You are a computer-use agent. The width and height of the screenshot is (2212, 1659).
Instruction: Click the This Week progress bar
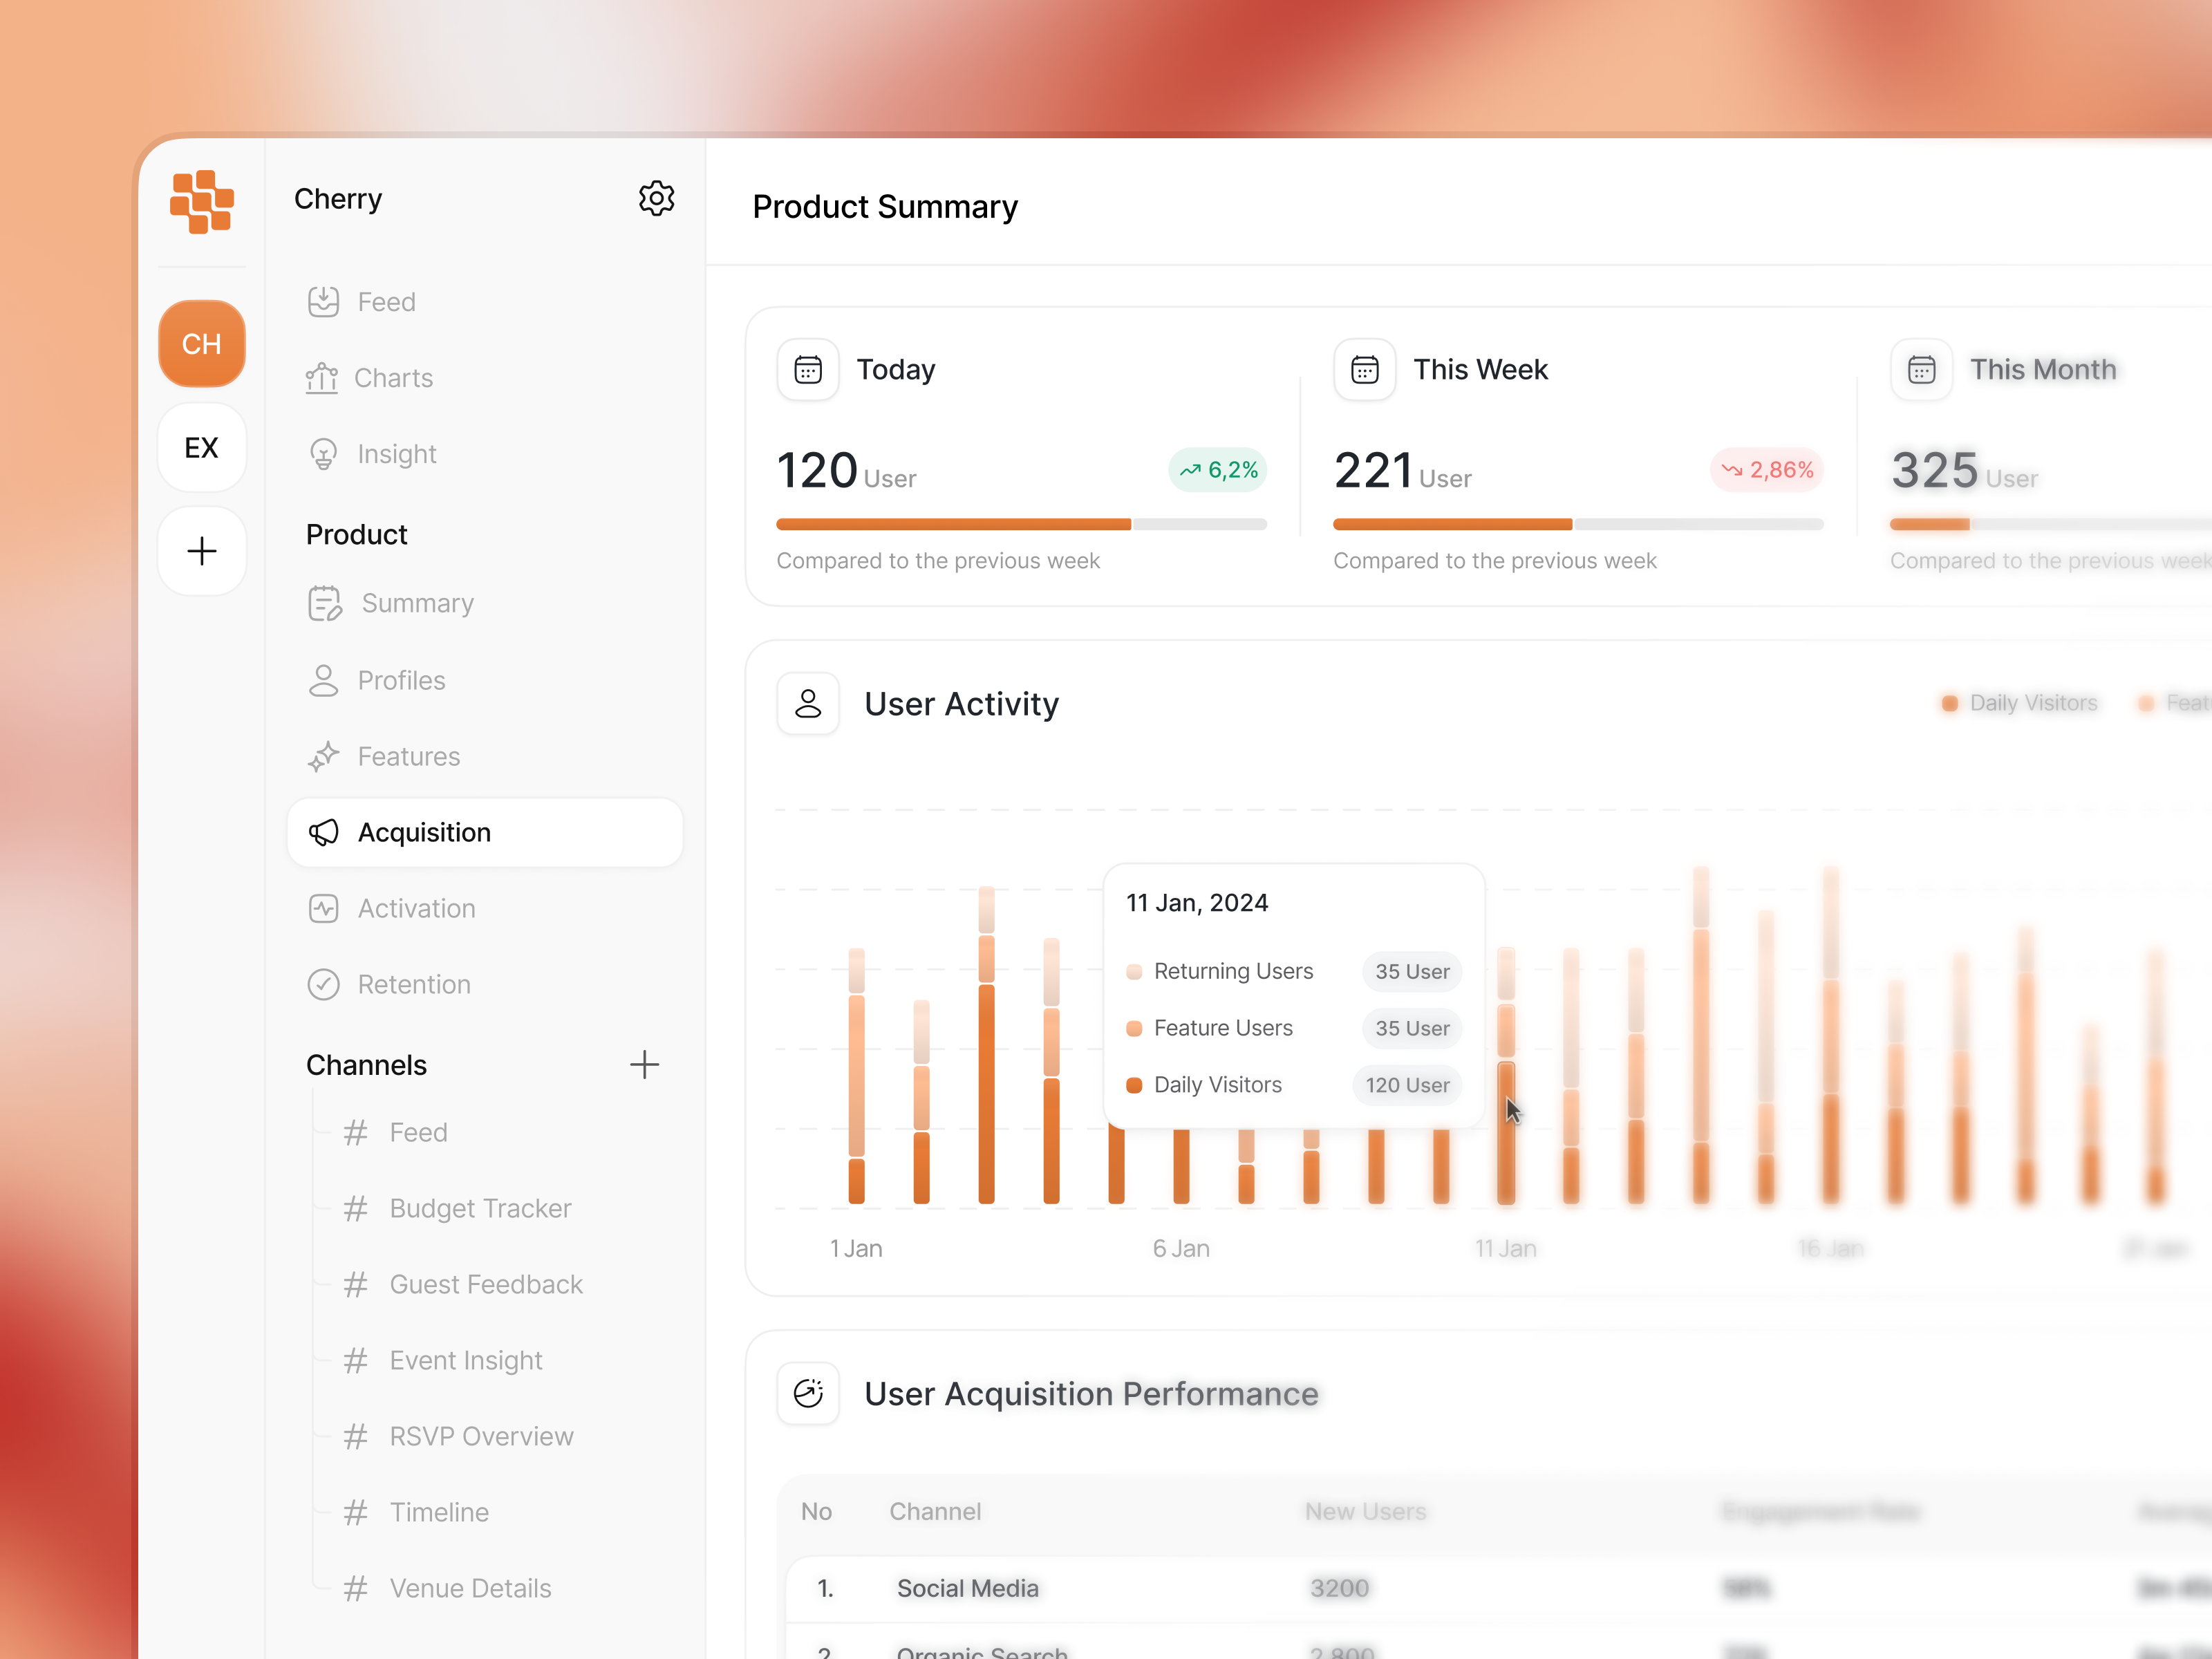pyautogui.click(x=1578, y=524)
